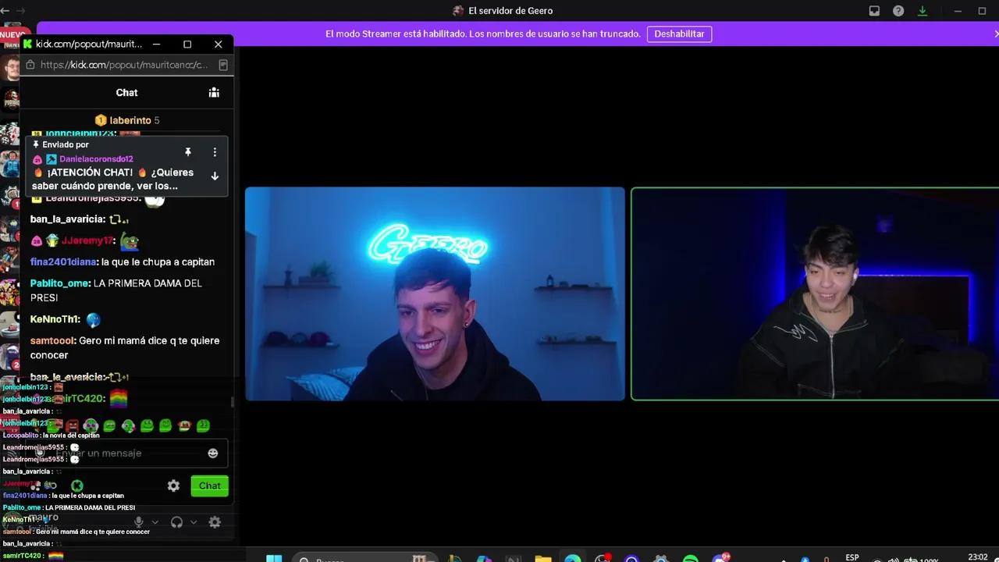This screenshot has width=999, height=562.
Task: Toggle Discord microphone mute
Action: click(139, 522)
